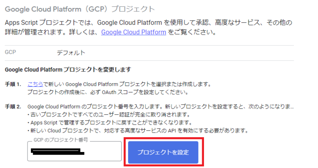Click the 古いプロジェクト user authorization bullet
The width and height of the screenshot is (318, 168).
tap(109, 115)
